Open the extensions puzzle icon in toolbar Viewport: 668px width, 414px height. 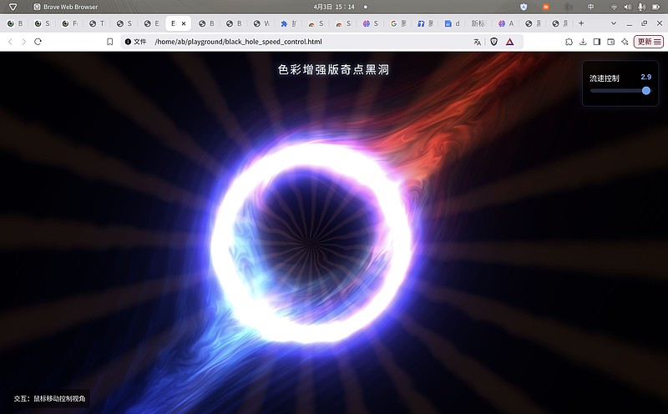click(569, 42)
